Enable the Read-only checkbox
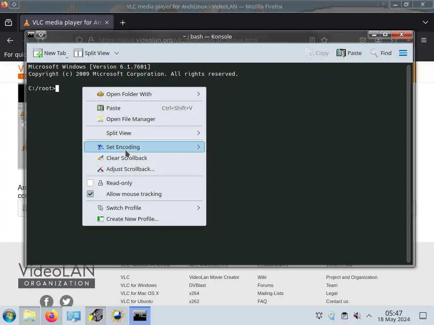The width and height of the screenshot is (434, 325). 90,183
